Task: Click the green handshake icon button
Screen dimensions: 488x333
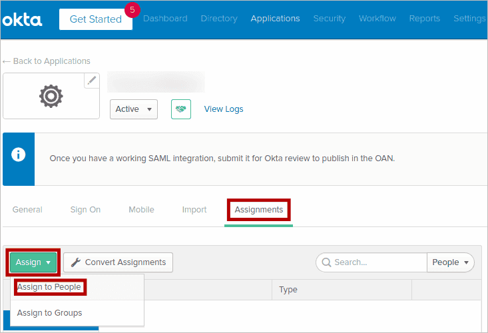Action: [181, 109]
